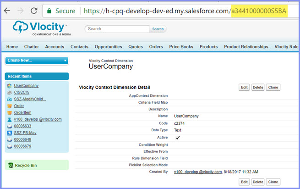Open the Order recent item link
Image resolution: width=300 pixels, height=189 pixels.
coord(19,106)
